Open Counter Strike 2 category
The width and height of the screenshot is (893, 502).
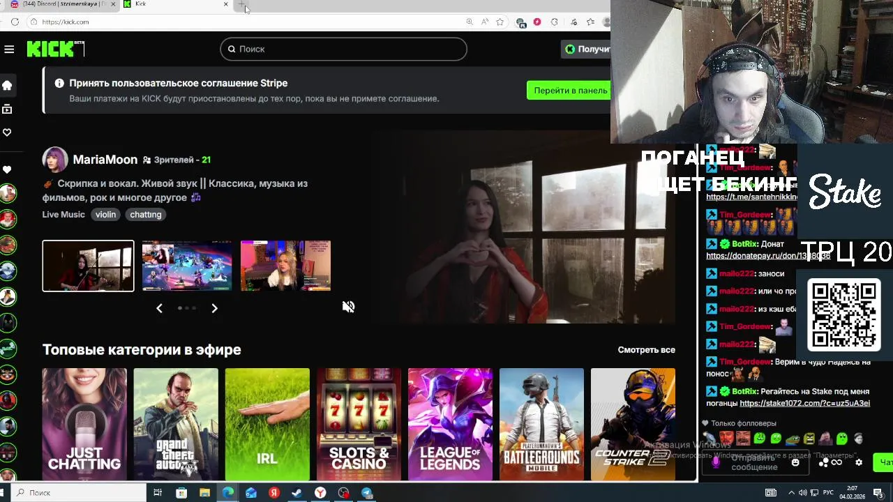633,424
